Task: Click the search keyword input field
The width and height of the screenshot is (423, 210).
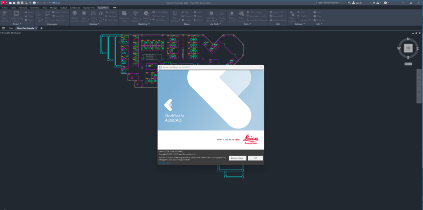Action: (332, 3)
